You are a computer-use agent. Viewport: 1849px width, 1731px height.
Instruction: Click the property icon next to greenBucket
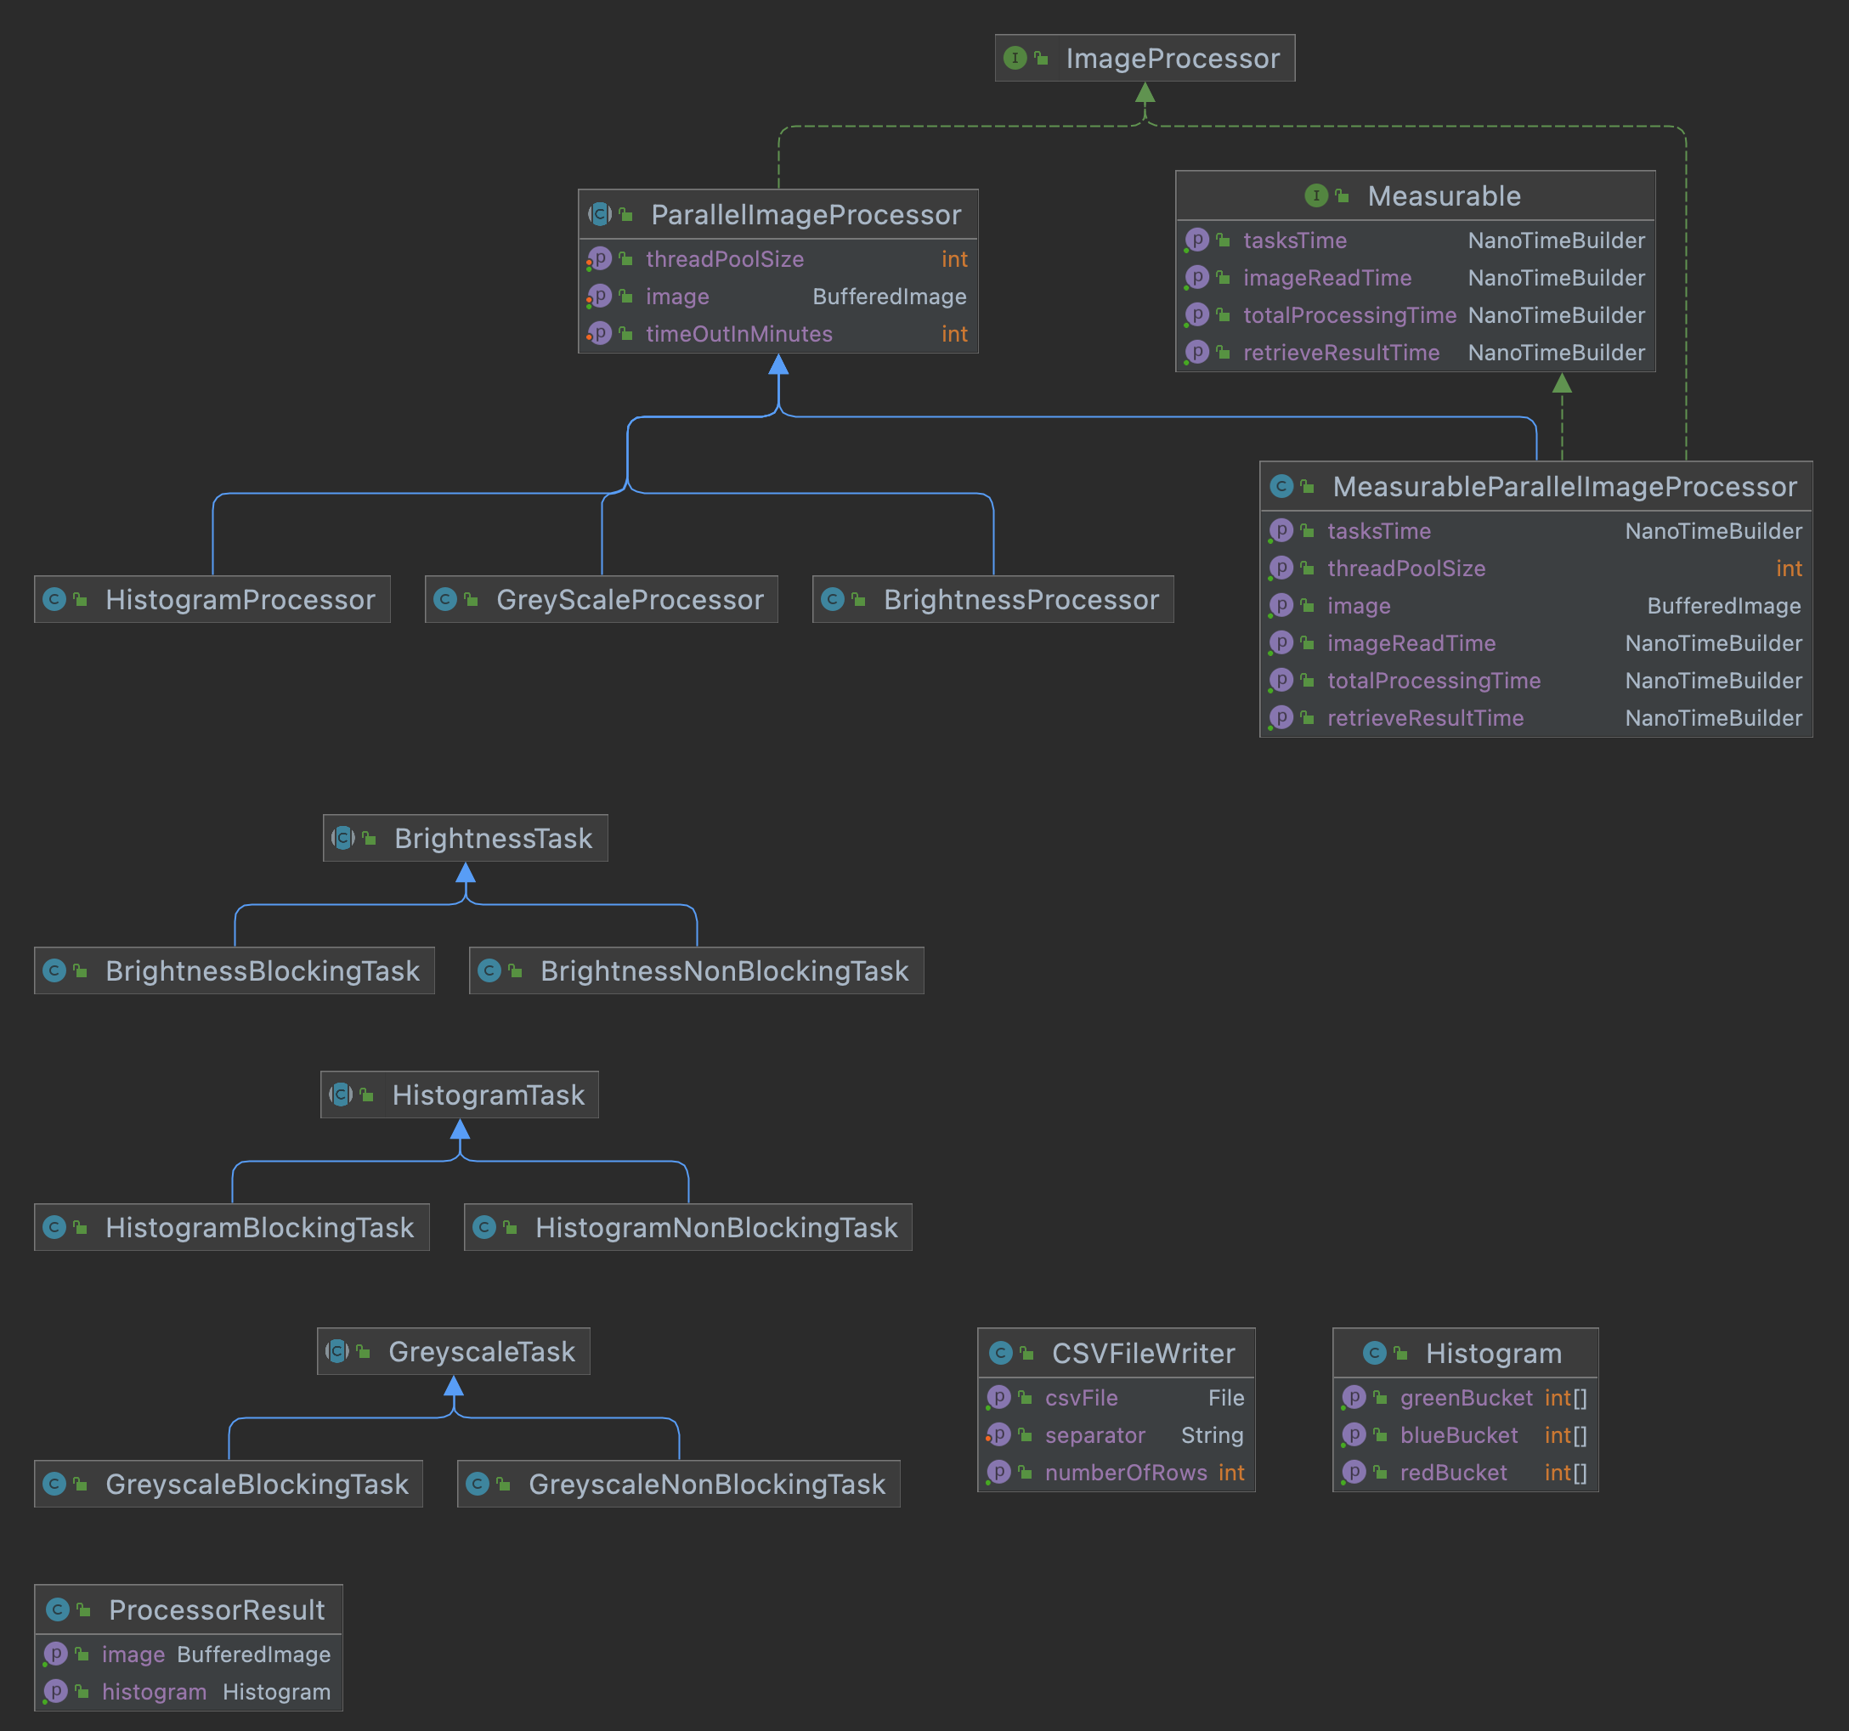click(x=1354, y=1397)
